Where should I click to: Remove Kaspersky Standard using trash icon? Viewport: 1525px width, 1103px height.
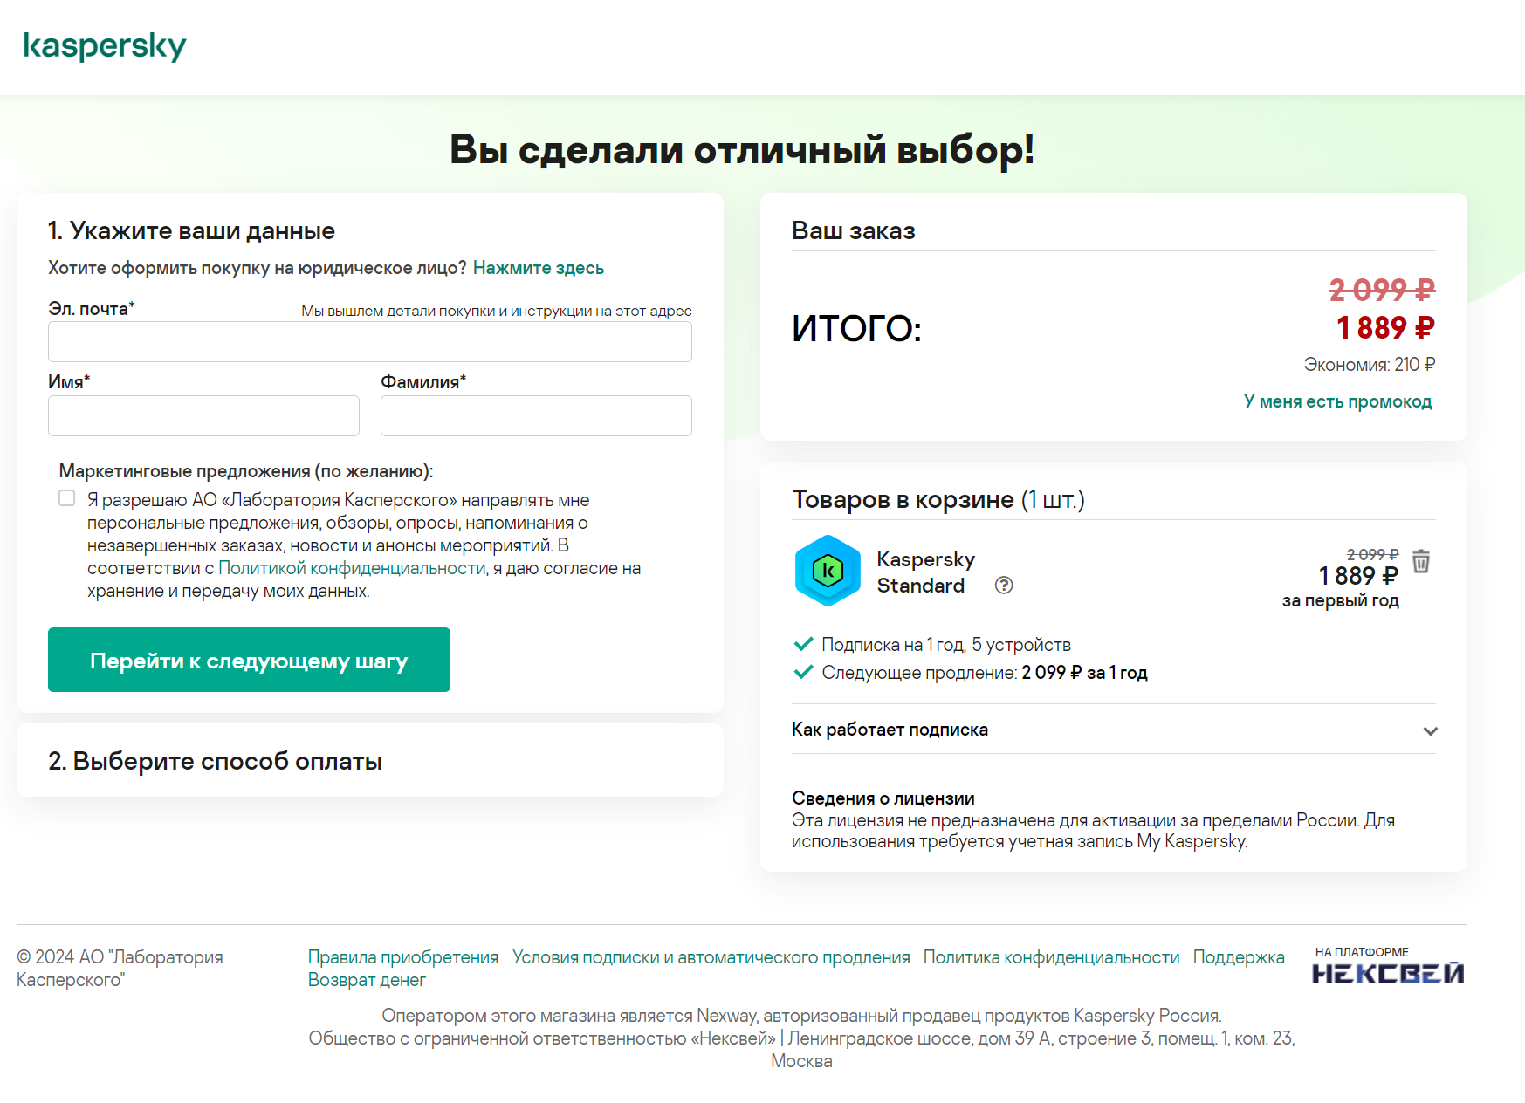pos(1421,561)
